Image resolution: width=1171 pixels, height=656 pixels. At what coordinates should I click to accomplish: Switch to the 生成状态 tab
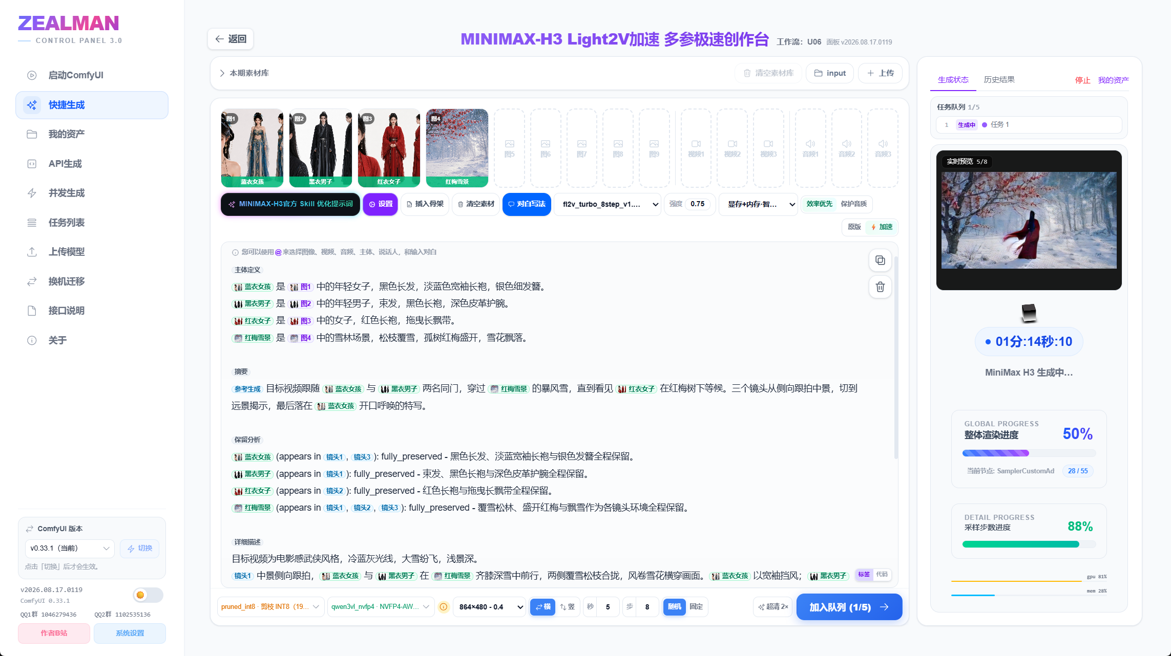[953, 80]
